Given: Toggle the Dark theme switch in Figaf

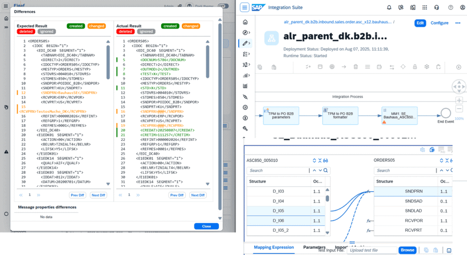Looking at the screenshot, I should pyautogui.click(x=223, y=6).
